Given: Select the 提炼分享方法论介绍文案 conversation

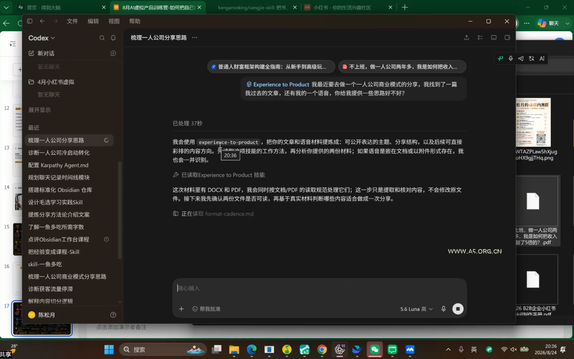Looking at the screenshot, I should click(69, 215).
